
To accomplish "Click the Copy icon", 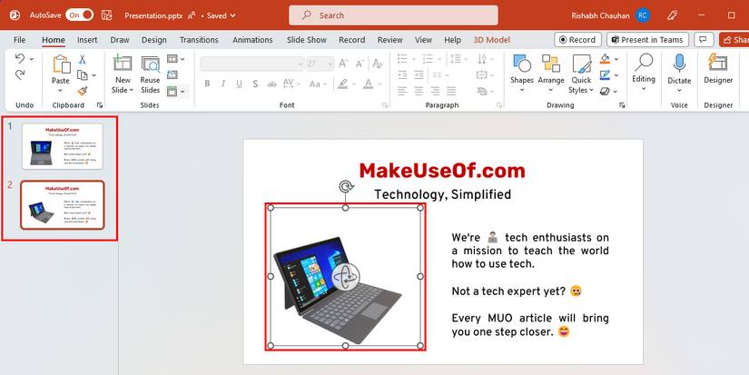I will click(x=82, y=75).
